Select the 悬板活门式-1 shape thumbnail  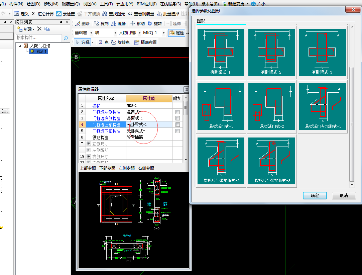click(221, 106)
